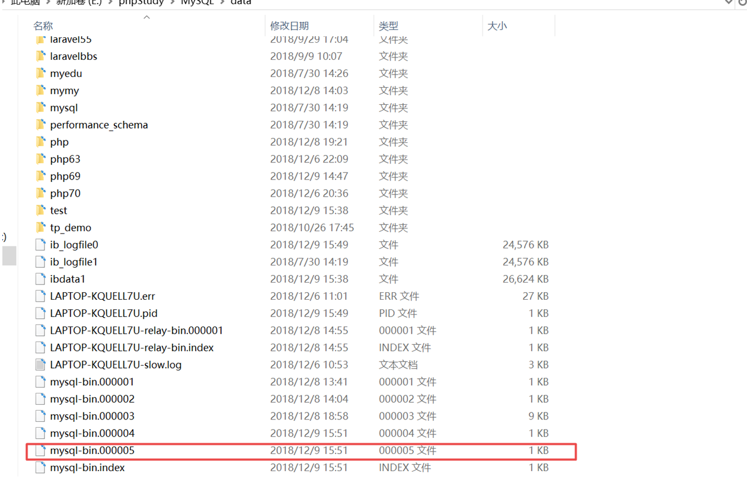Select the ib_logfile0 file icon
Screen dimensions: 747x477
click(x=40, y=245)
